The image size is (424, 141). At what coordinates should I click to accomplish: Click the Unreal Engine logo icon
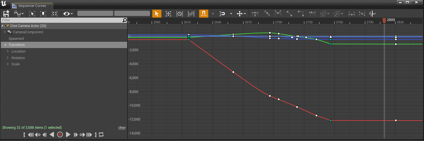(x=4, y=4)
